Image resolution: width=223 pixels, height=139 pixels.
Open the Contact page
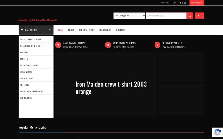[120, 30]
